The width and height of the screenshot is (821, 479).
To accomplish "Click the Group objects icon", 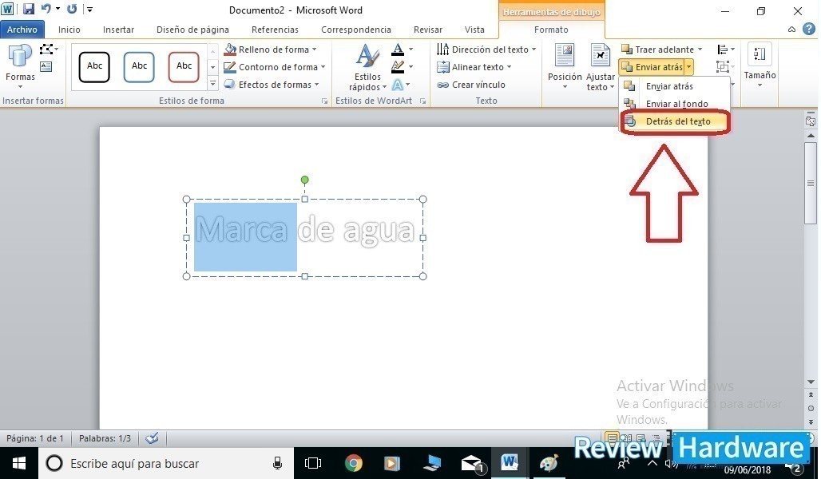I will tap(723, 66).
